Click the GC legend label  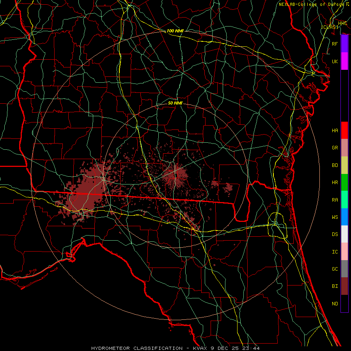click(335, 269)
